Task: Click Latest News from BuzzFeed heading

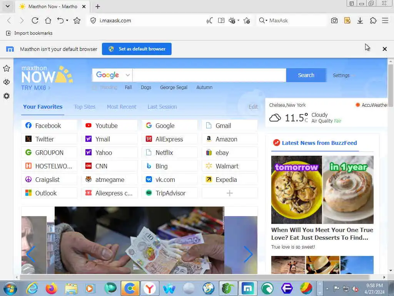Action: (x=319, y=143)
